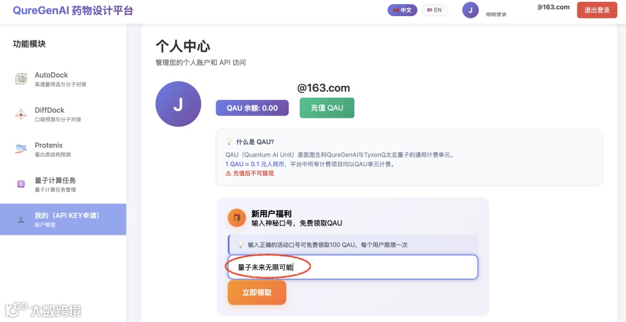Image resolution: width=626 pixels, height=322 pixels.
Task: Click the 1 QAU = 0.1 元人民币 text
Action: (255, 164)
